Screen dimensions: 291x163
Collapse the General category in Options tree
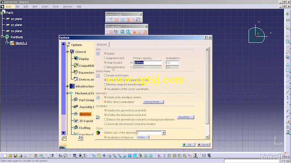(x=68, y=52)
